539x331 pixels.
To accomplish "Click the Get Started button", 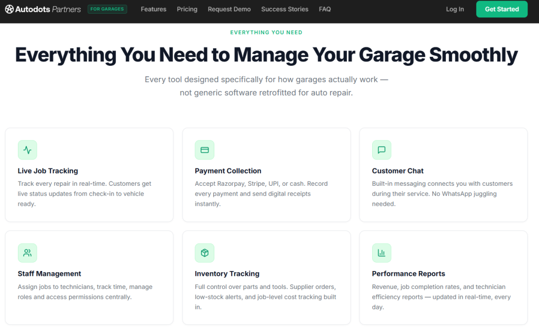I will 502,9.
